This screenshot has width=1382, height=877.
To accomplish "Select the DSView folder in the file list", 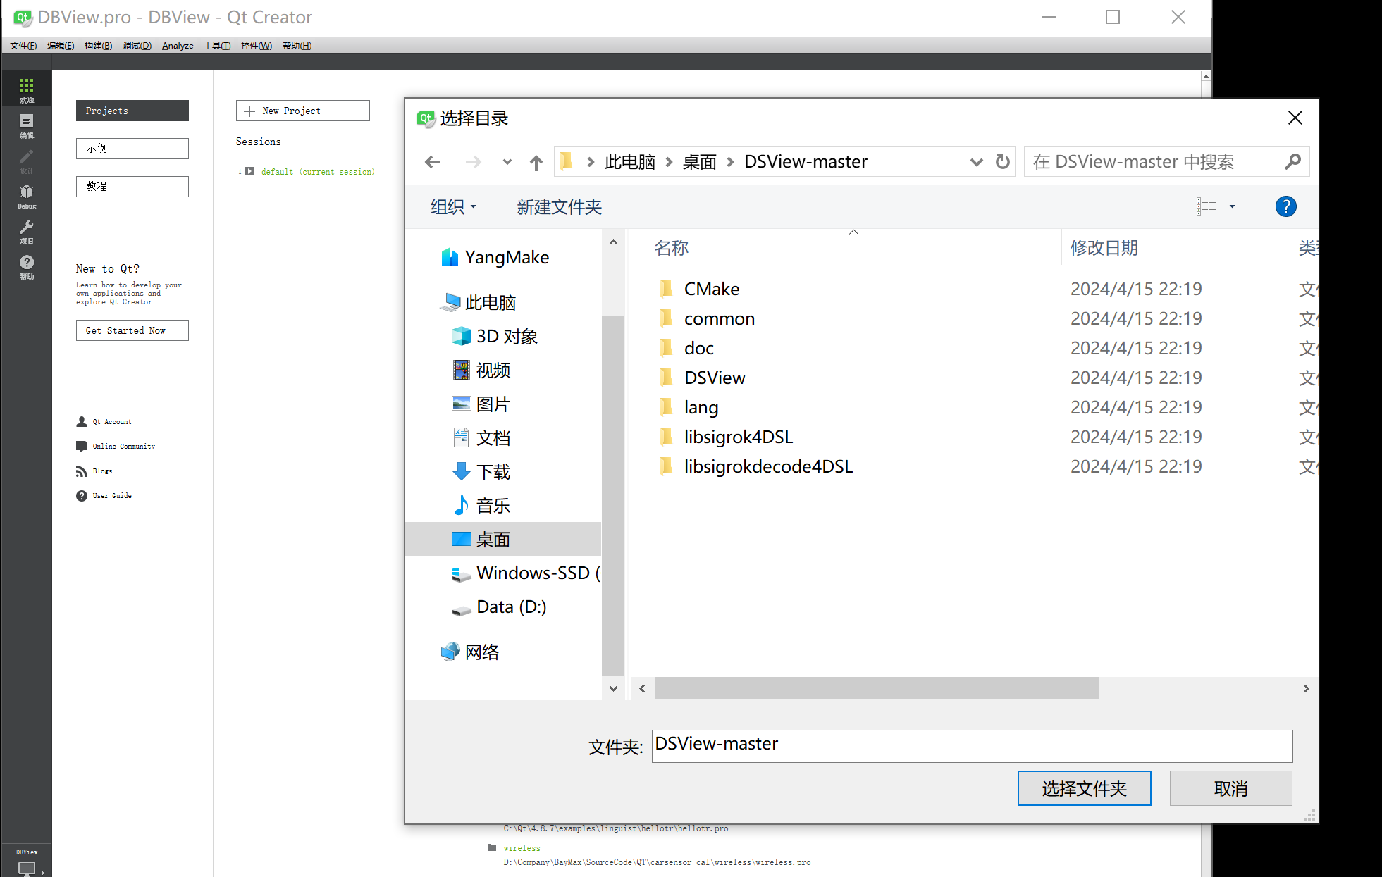I will click(715, 378).
